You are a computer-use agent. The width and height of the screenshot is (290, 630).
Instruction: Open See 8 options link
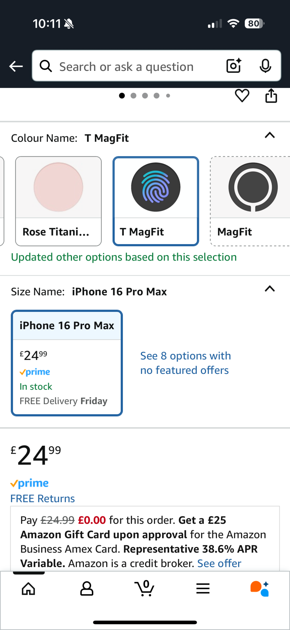185,363
